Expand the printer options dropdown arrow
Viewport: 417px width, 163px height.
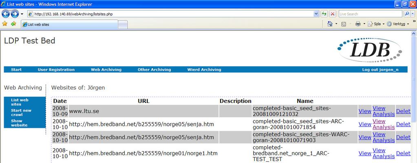click(x=364, y=24)
